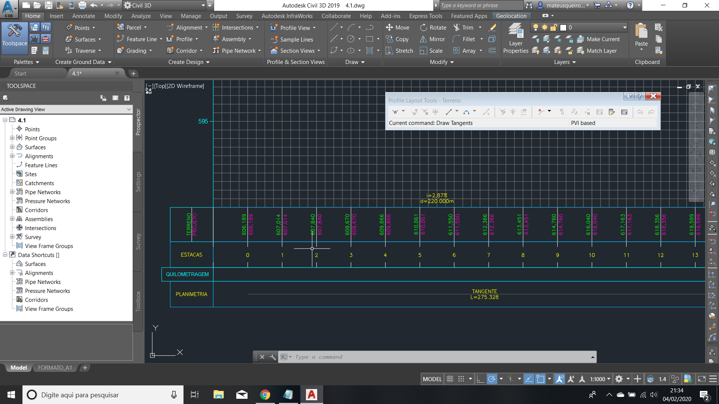Viewport: 719px width, 404px height.
Task: Click the Make Current button in Layers panel
Action: click(599, 39)
